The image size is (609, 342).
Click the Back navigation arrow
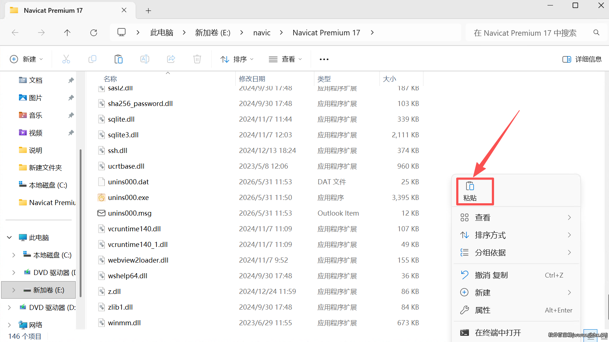click(15, 33)
